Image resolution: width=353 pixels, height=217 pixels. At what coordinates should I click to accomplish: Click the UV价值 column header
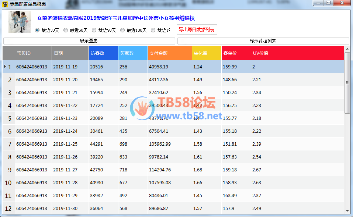297,53
